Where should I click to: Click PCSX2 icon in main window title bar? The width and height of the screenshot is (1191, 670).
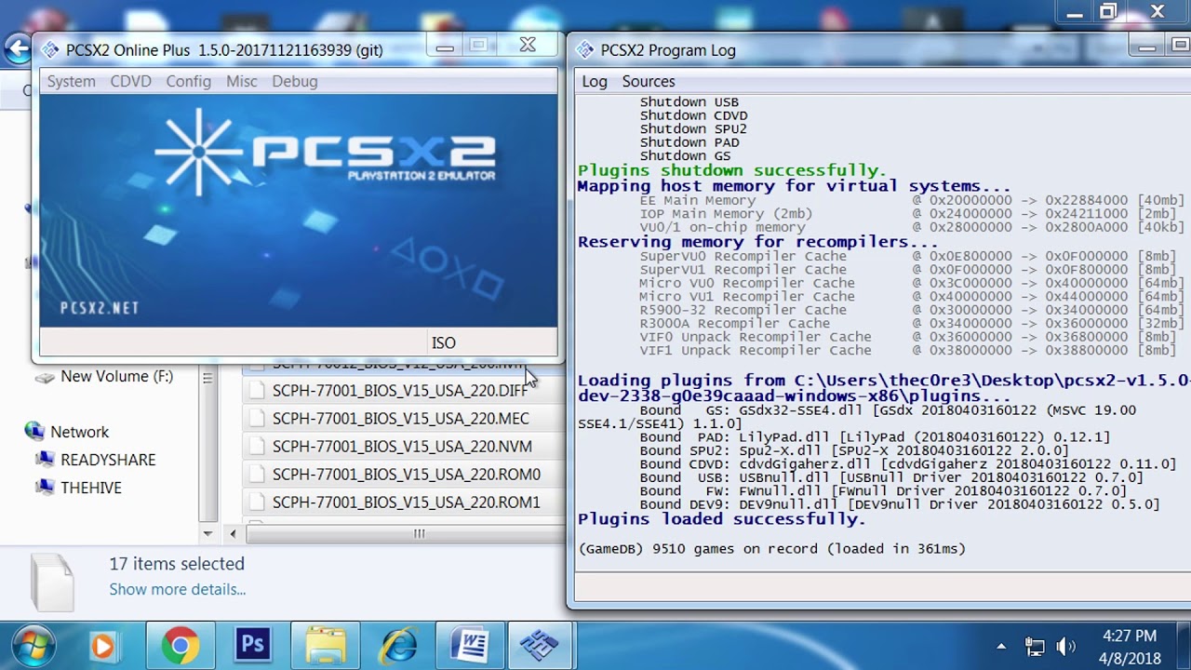coord(48,49)
